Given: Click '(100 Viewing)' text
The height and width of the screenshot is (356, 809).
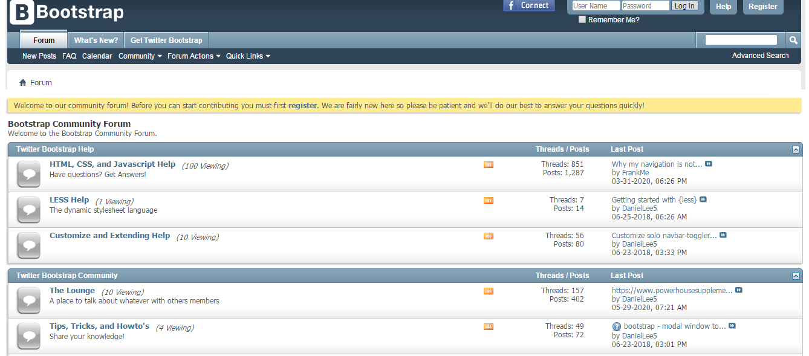Looking at the screenshot, I should [205, 166].
